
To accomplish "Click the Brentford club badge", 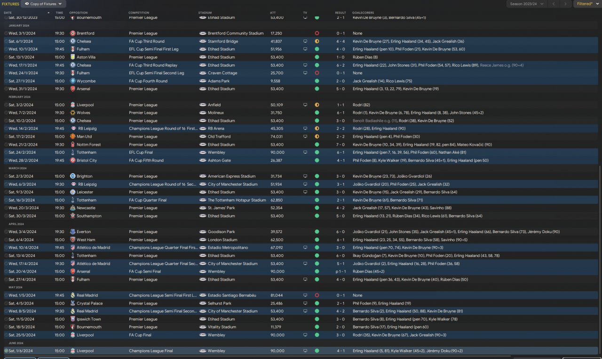I will point(72,33).
